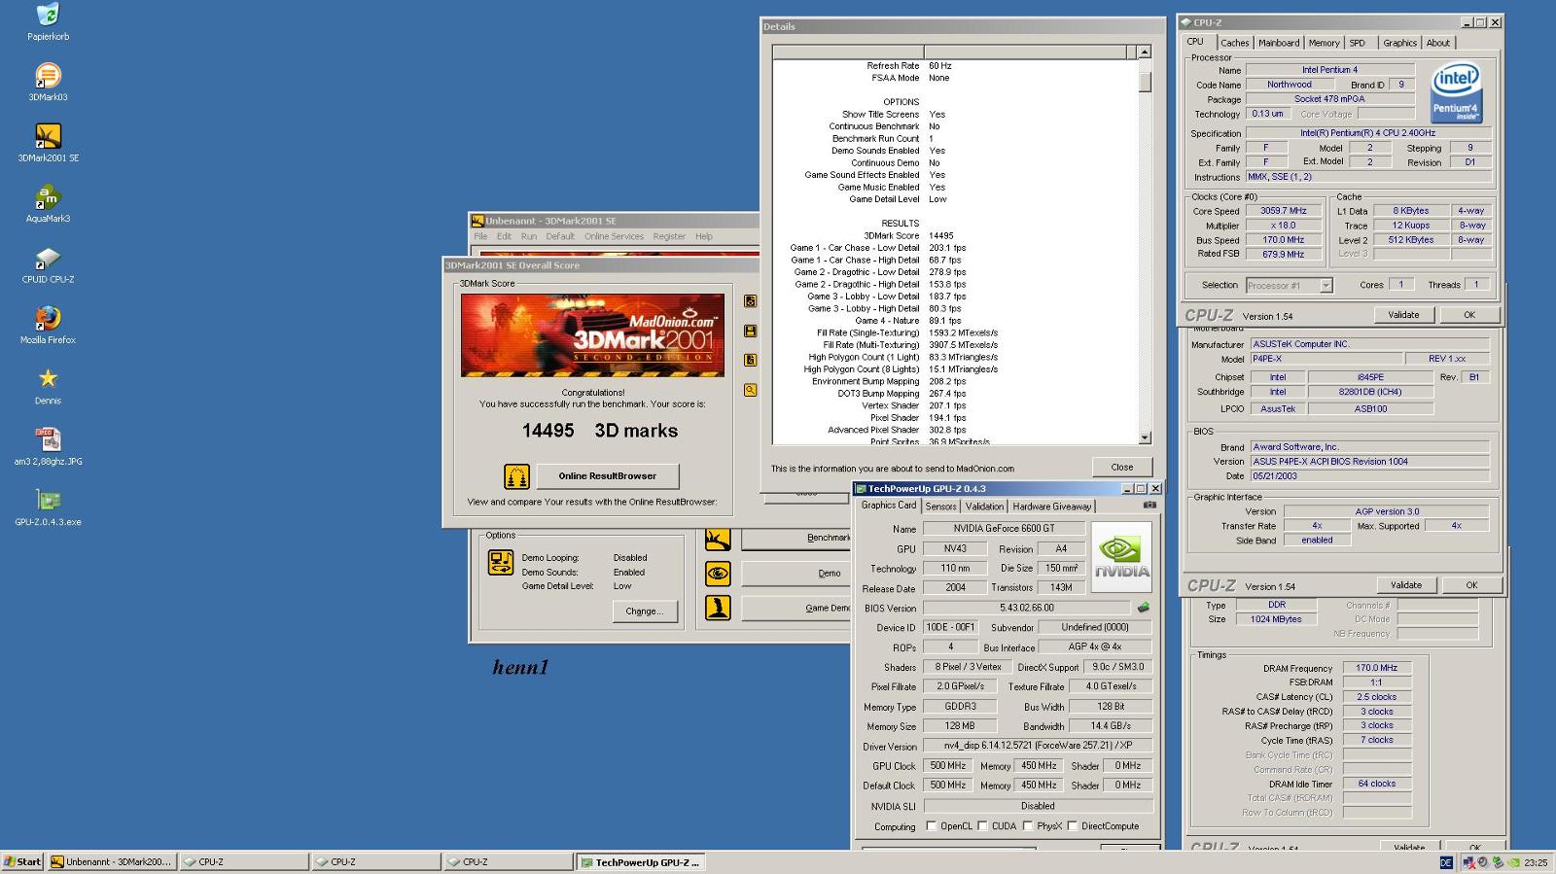Click the Online ResultBrowser trees icon
The height and width of the screenshot is (874, 1556).
click(x=516, y=476)
